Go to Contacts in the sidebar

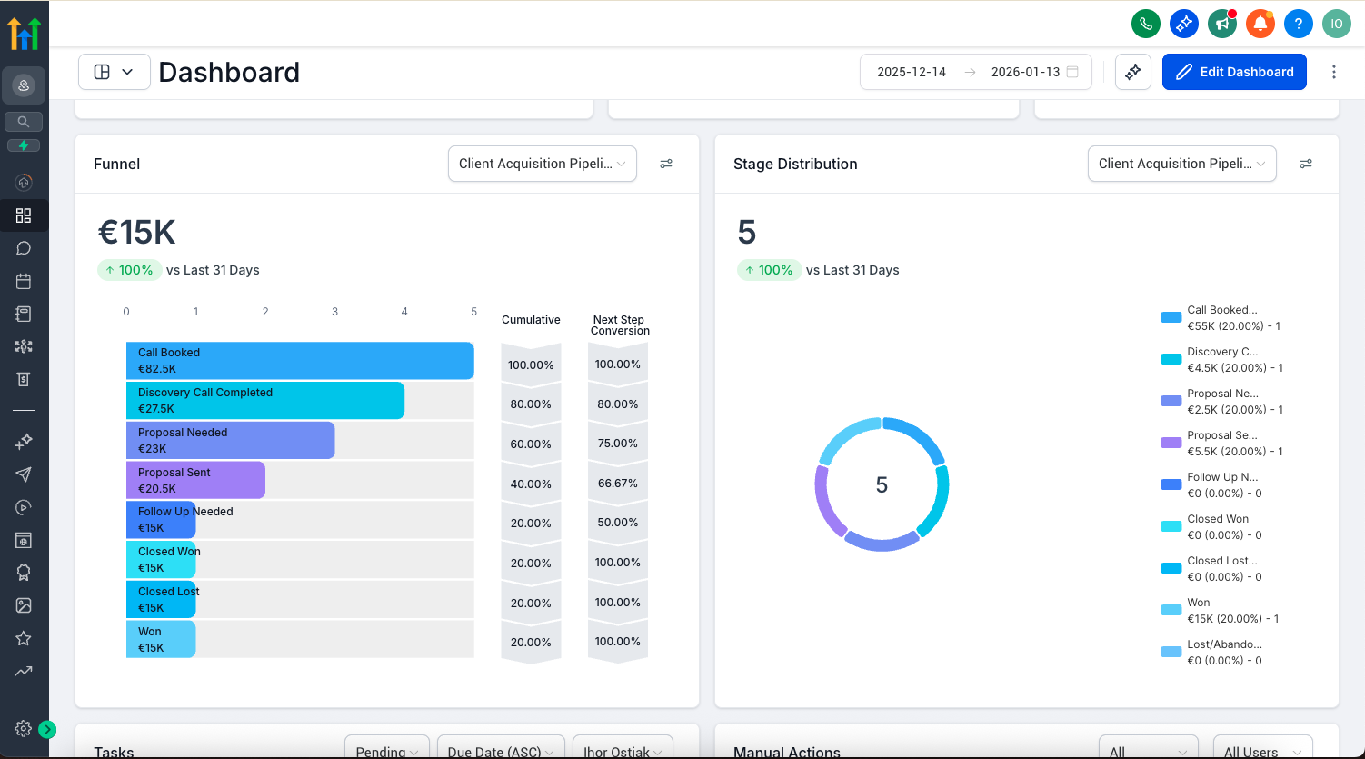tap(24, 314)
